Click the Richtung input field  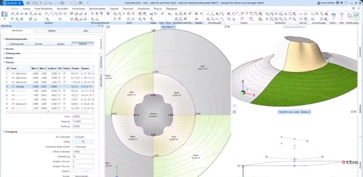(83, 126)
